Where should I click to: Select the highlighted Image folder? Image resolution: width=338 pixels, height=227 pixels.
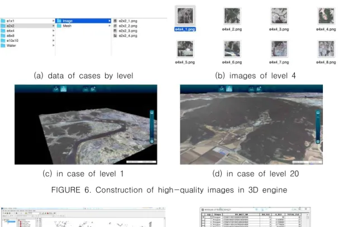click(83, 21)
